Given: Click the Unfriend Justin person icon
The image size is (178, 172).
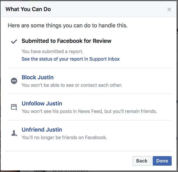Looking at the screenshot, I should [x=14, y=133].
